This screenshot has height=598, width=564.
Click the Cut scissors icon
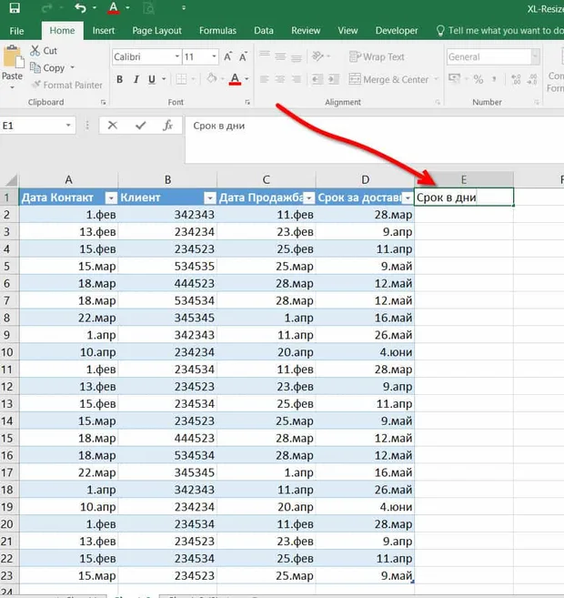click(x=35, y=50)
